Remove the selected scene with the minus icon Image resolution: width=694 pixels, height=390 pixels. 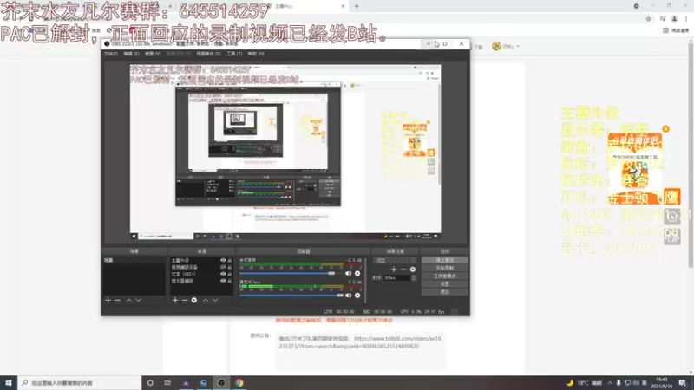click(117, 300)
